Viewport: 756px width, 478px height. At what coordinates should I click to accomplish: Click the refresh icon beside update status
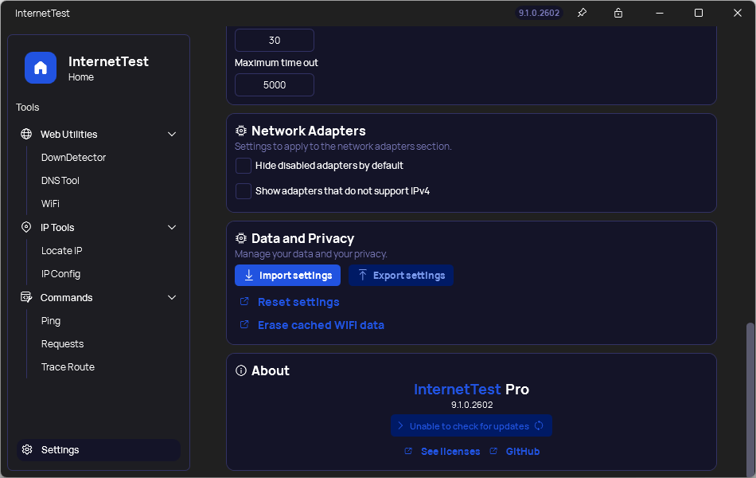[x=539, y=426]
